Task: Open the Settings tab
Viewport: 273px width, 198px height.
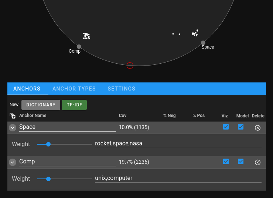Action: click(x=121, y=89)
